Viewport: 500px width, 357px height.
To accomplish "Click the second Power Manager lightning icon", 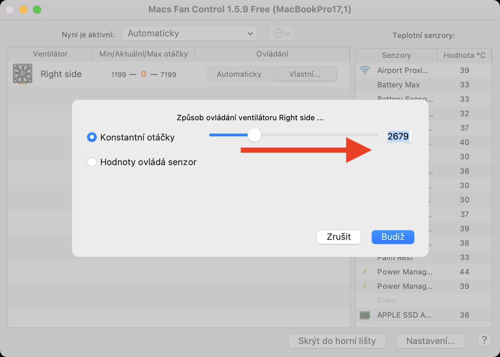I will click(365, 286).
